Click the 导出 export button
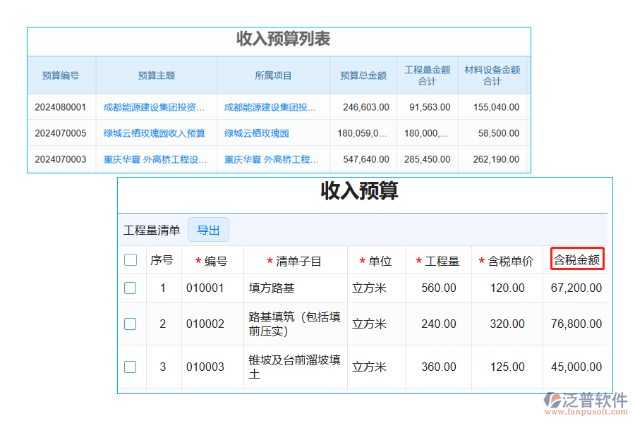This screenshot has height=423, width=635. (x=208, y=229)
